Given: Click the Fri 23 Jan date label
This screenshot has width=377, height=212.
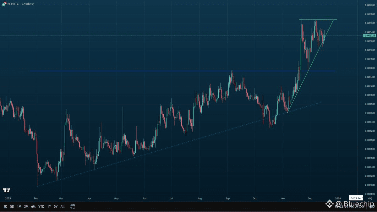Looking at the screenshot, I should [x=356, y=198].
